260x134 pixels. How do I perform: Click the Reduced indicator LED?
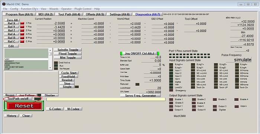[137, 84]
